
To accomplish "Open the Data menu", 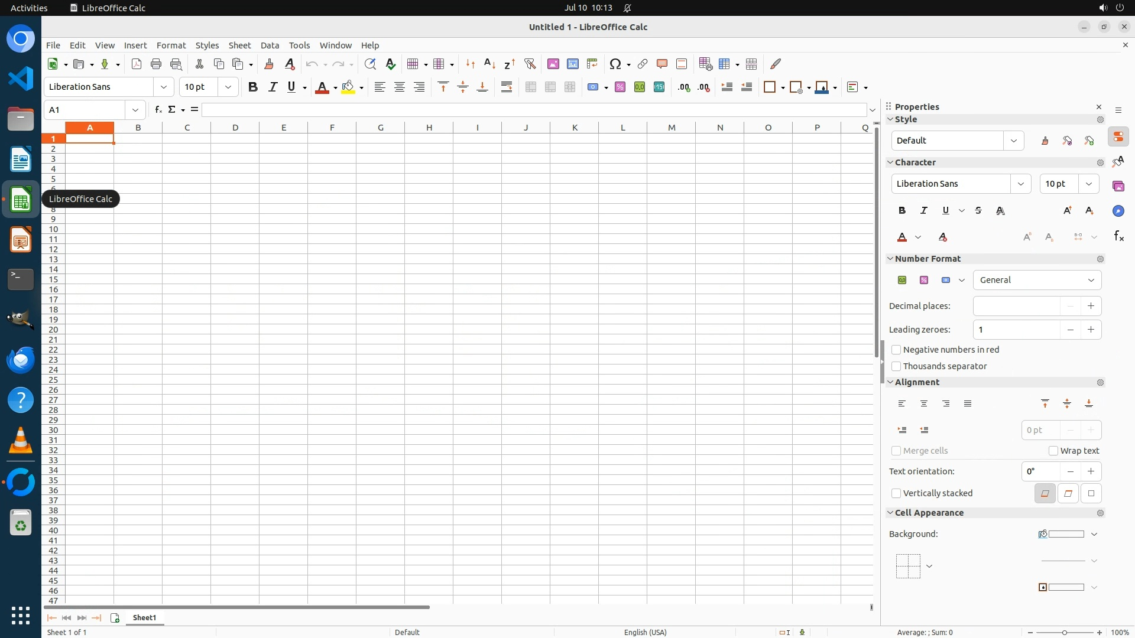I will click(x=270, y=45).
